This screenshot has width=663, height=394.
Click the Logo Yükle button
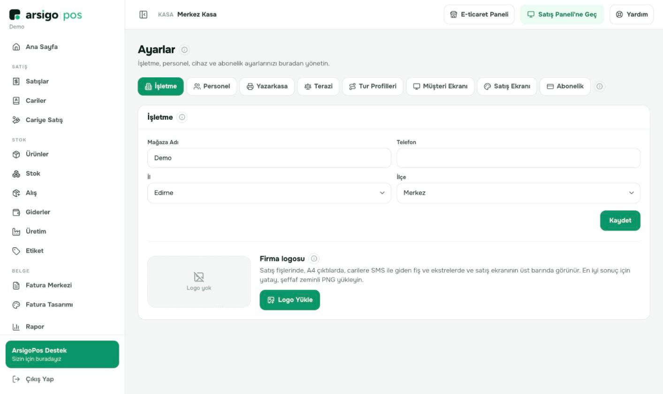coord(290,300)
